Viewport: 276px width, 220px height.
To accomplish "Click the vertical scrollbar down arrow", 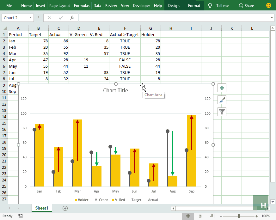I will (273, 202).
